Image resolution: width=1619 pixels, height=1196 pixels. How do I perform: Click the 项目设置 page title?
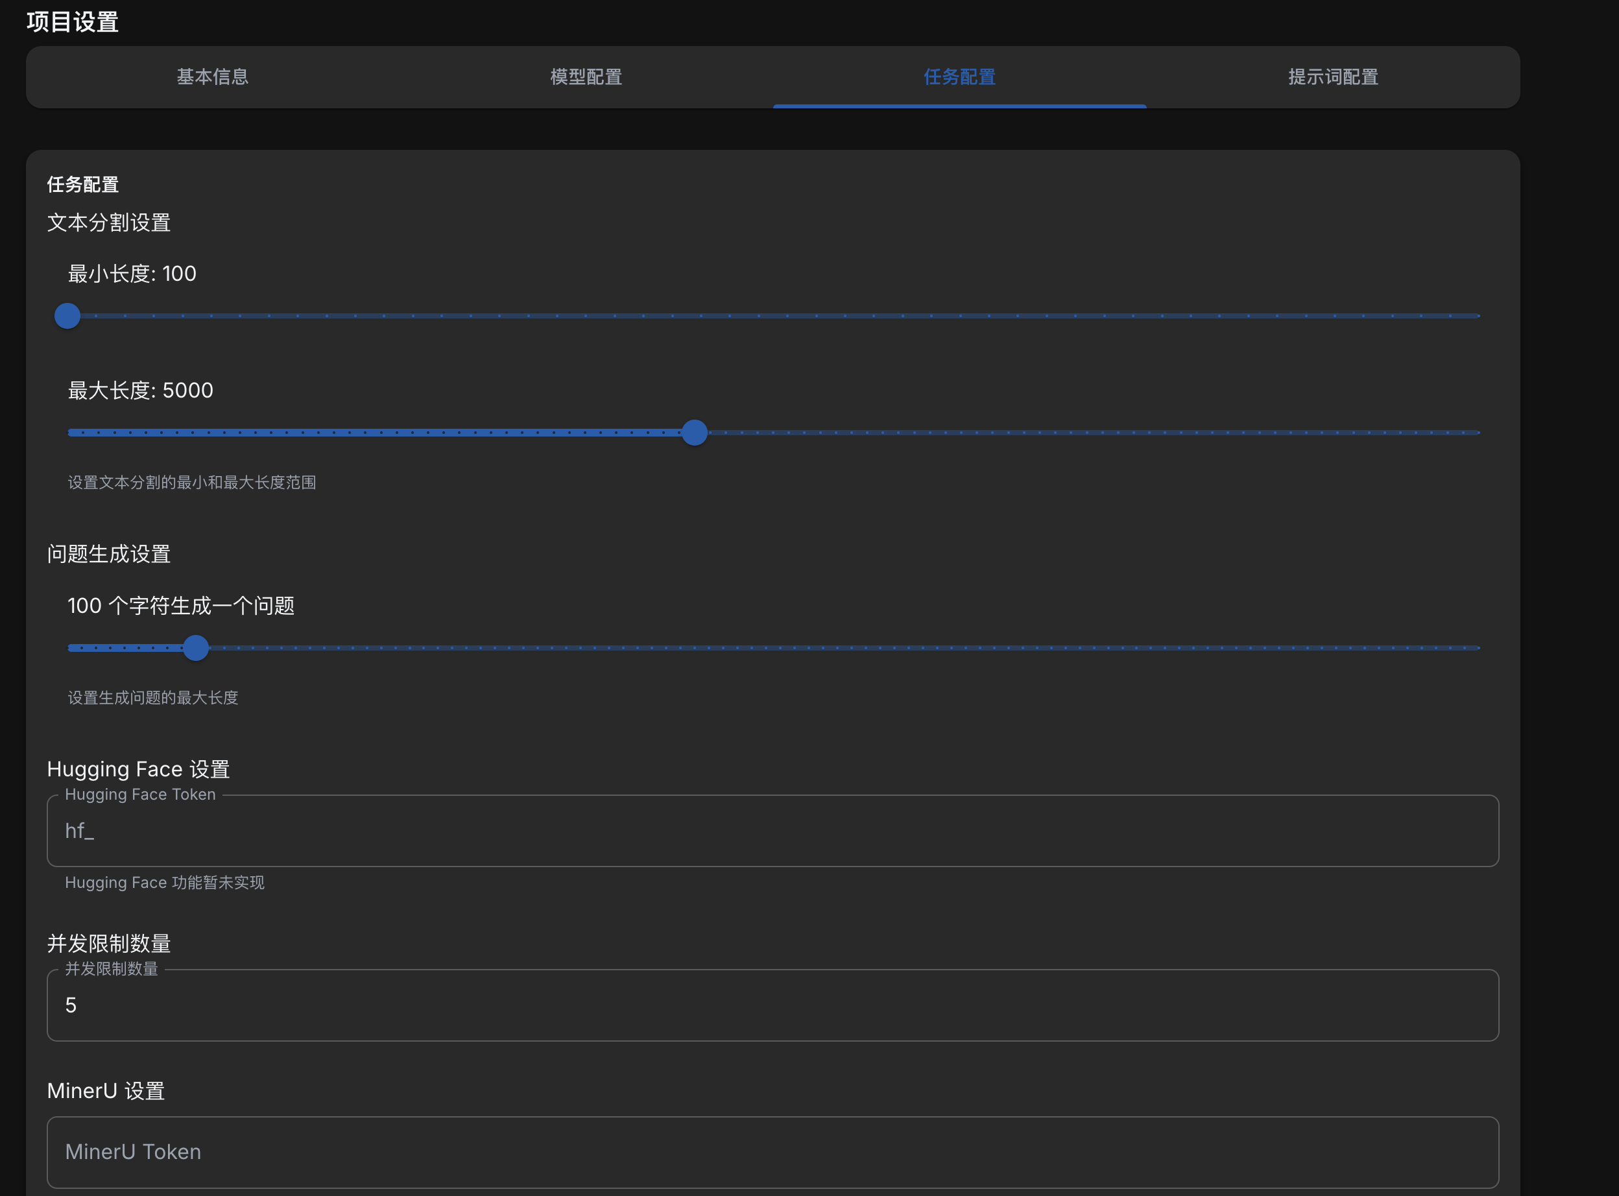point(73,21)
